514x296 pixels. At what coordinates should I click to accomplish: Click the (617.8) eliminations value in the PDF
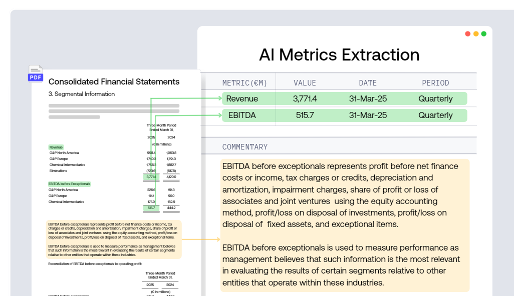(x=171, y=170)
